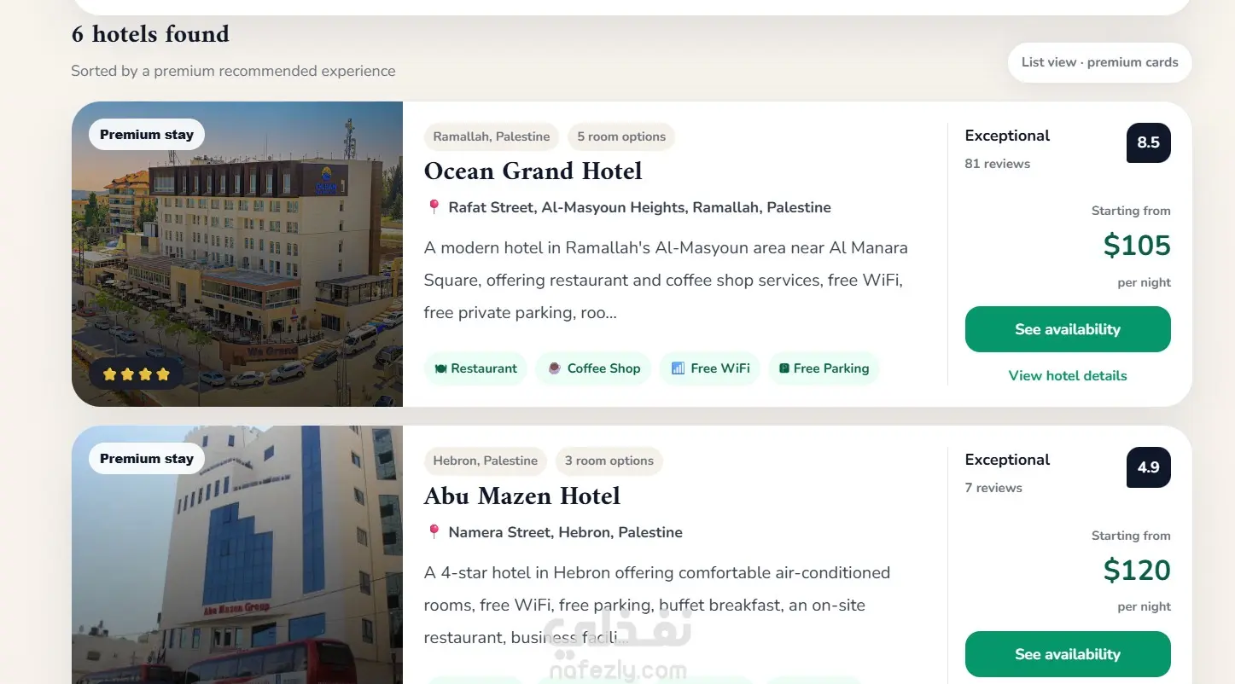Click the location pin beside Namera Street
The width and height of the screenshot is (1235, 684).
pos(434,532)
